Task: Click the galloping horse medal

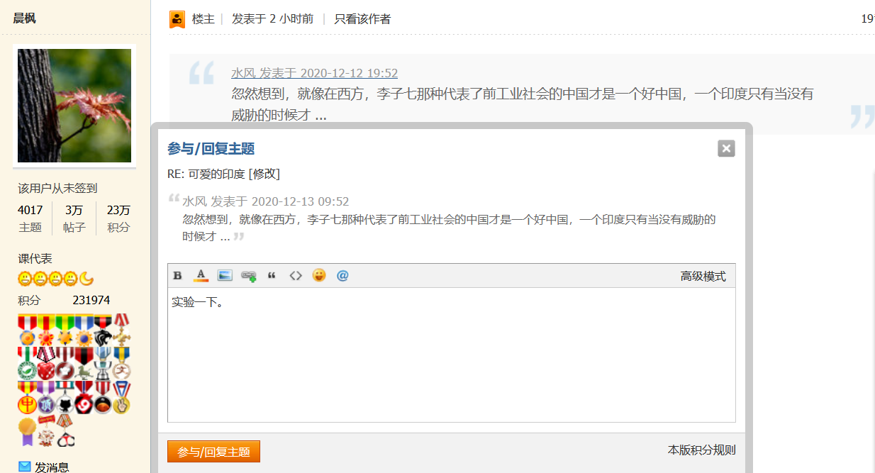Action: 84,363
